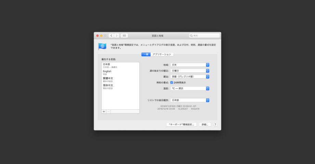Image resolution: width=315 pixels, height=164 pixels.
Task: Open help with the question mark button
Action: [215, 125]
